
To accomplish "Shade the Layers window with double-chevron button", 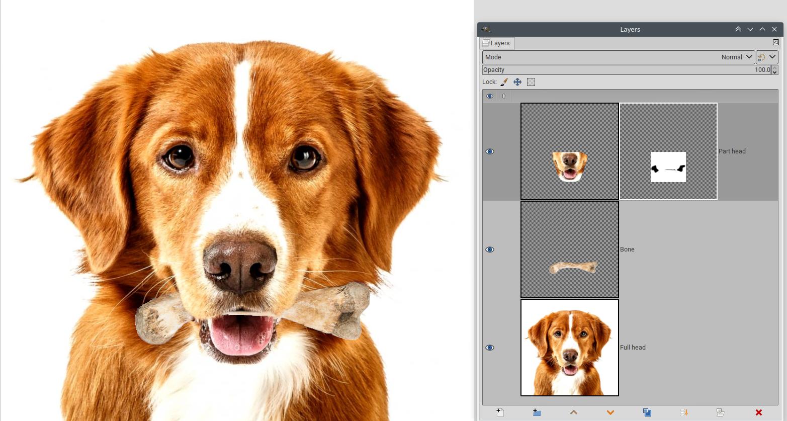I will 738,30.
